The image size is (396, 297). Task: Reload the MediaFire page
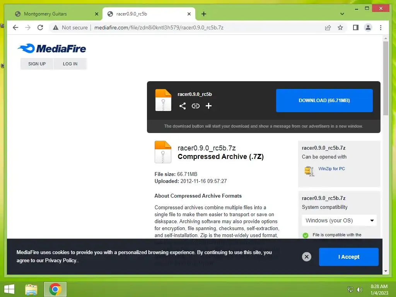(x=40, y=27)
